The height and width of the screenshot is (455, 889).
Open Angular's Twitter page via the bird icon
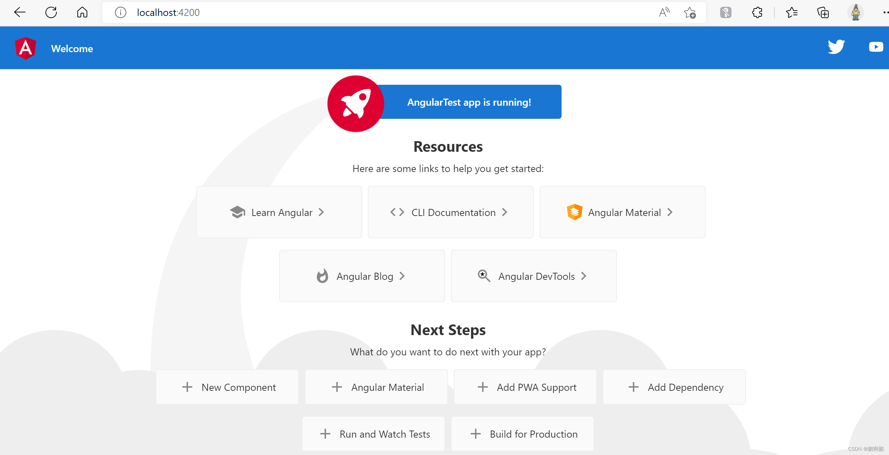836,46
